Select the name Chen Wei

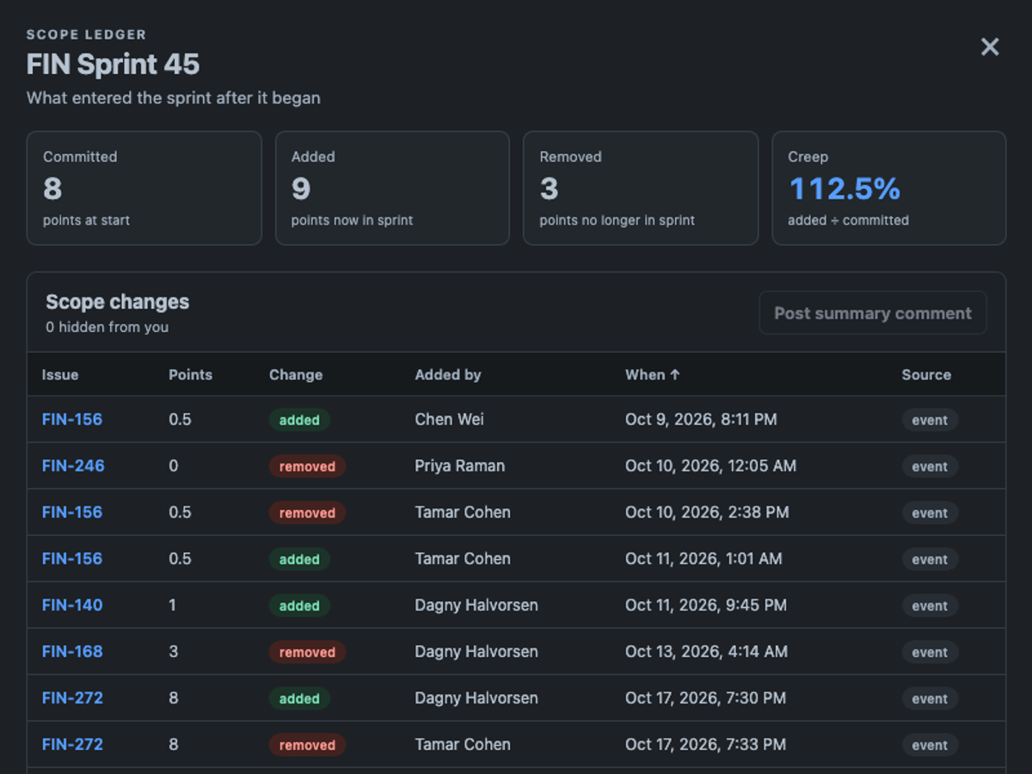click(450, 420)
